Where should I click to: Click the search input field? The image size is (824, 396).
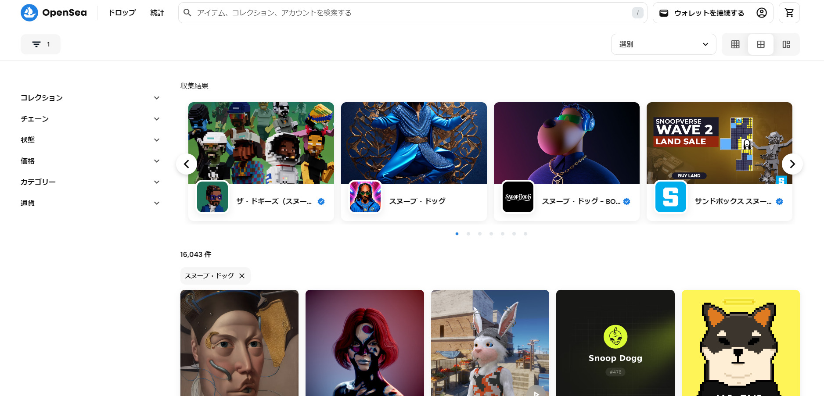408,13
